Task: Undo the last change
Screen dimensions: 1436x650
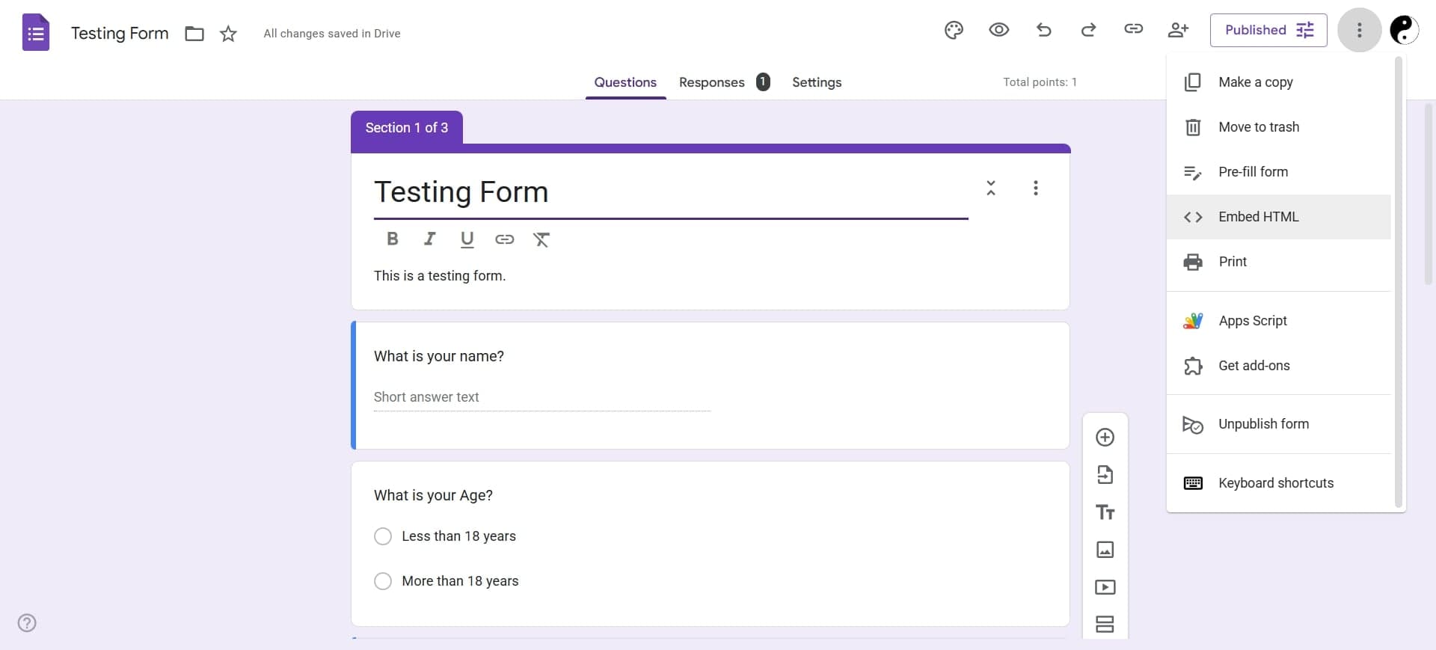Action: [x=1043, y=30]
